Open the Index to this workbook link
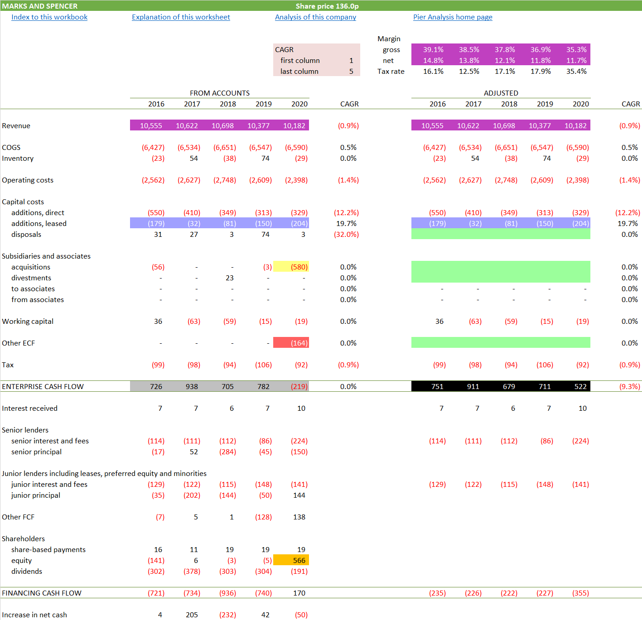The width and height of the screenshot is (642, 620). click(x=49, y=17)
